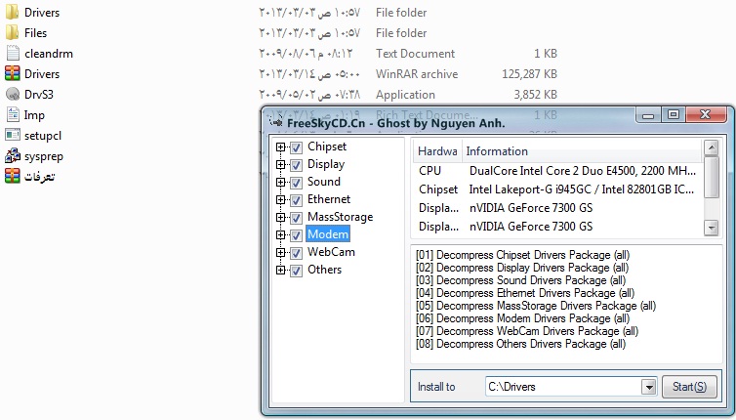The image size is (736, 420).
Task: Minimize the FreeSkyCD window
Action: coord(648,115)
